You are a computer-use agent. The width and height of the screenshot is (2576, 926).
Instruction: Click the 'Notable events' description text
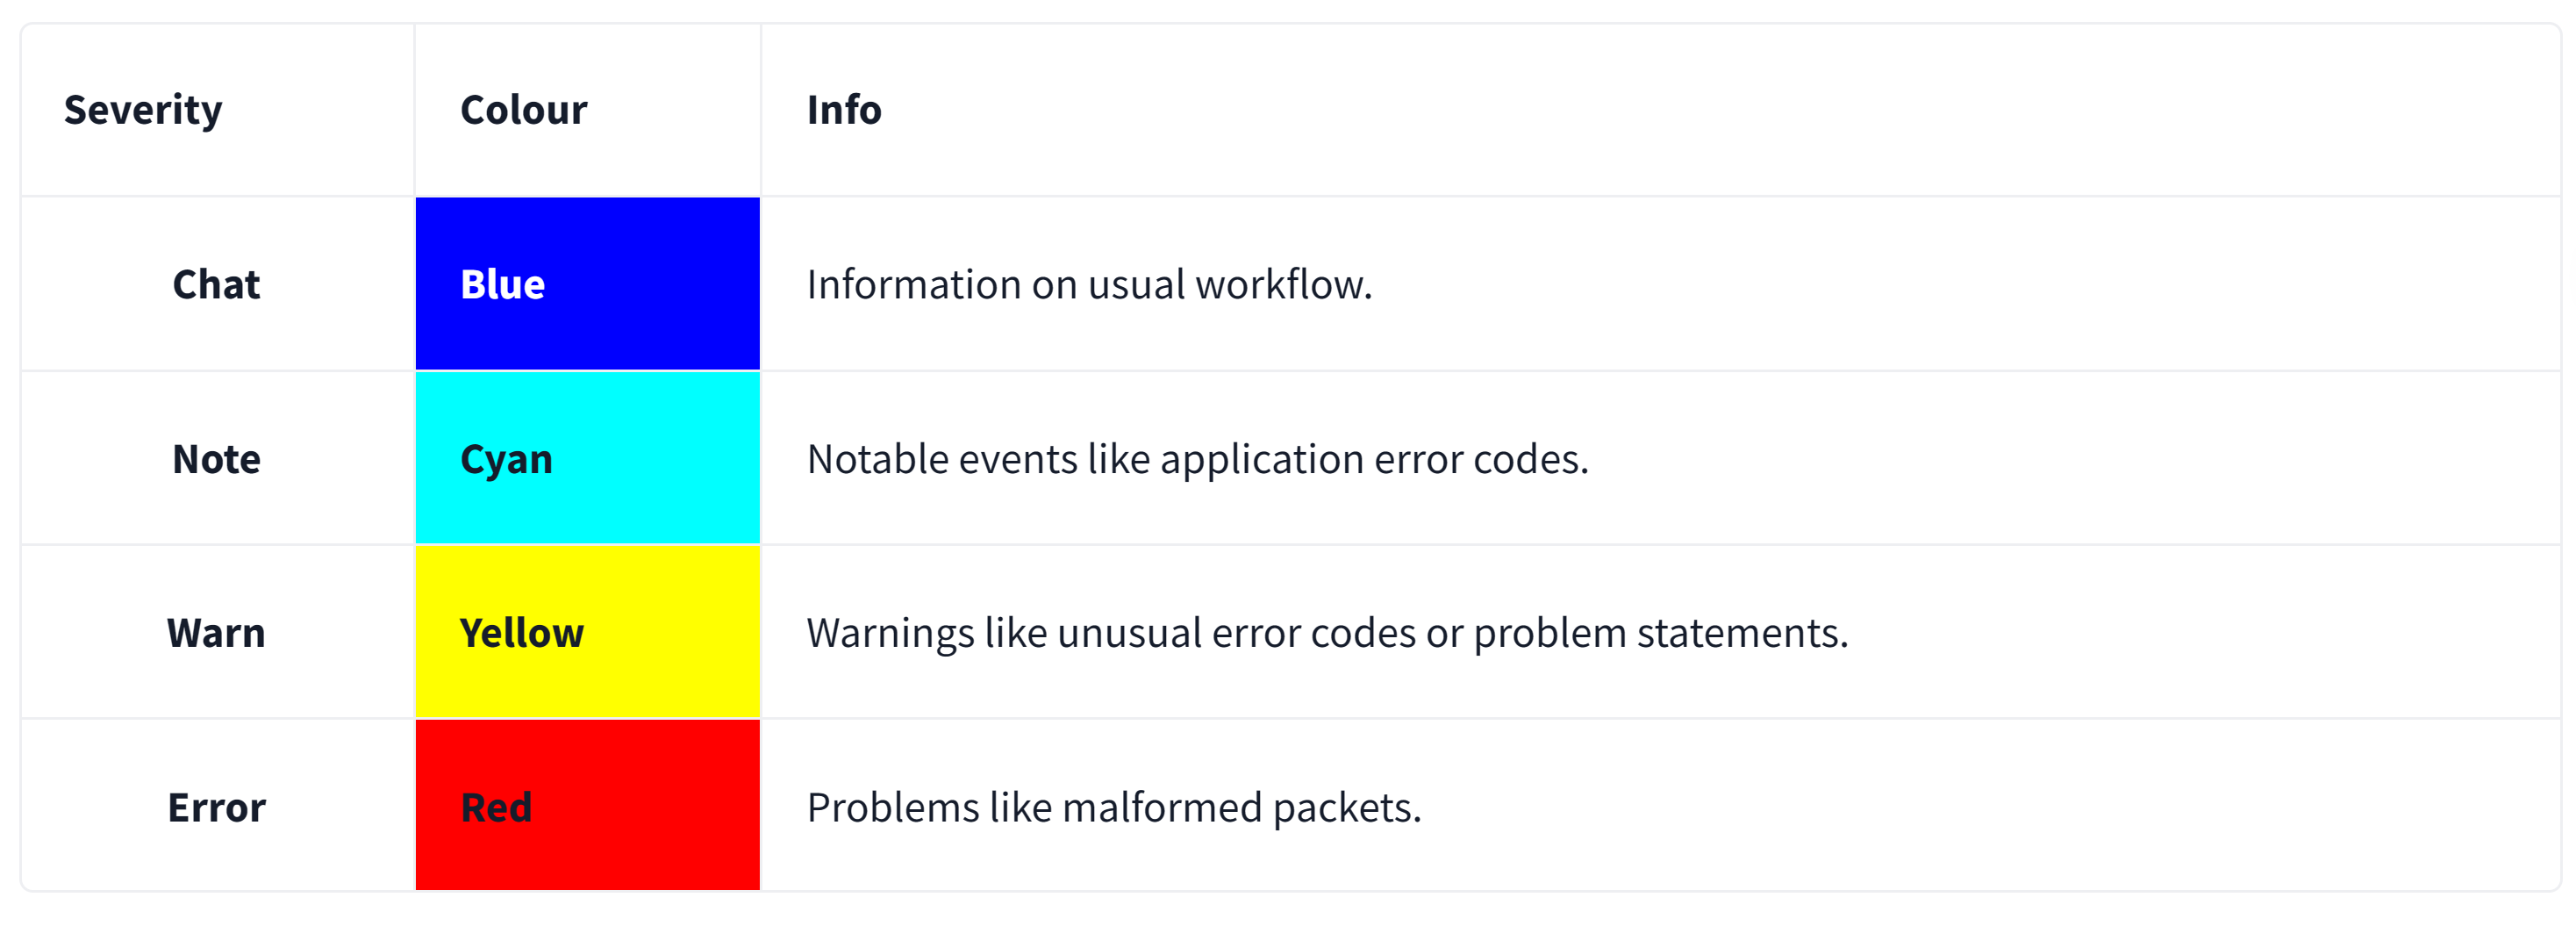click(1197, 459)
